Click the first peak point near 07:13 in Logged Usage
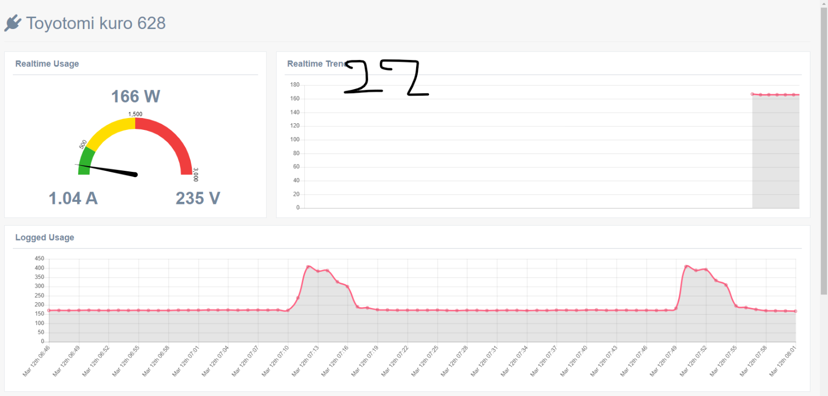828x396 pixels. pos(308,267)
